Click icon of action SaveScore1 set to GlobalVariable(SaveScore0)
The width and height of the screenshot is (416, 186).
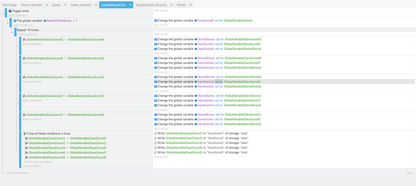pos(156,119)
